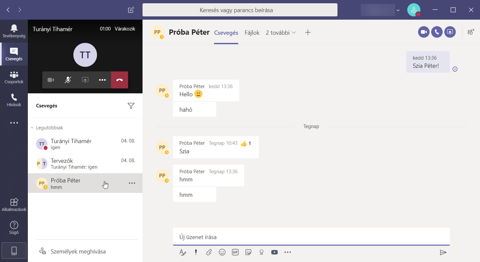Toggle microphone mute in call panel

click(68, 80)
